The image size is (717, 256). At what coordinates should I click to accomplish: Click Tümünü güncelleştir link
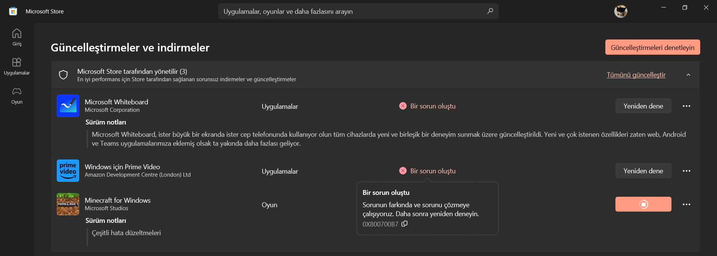636,75
